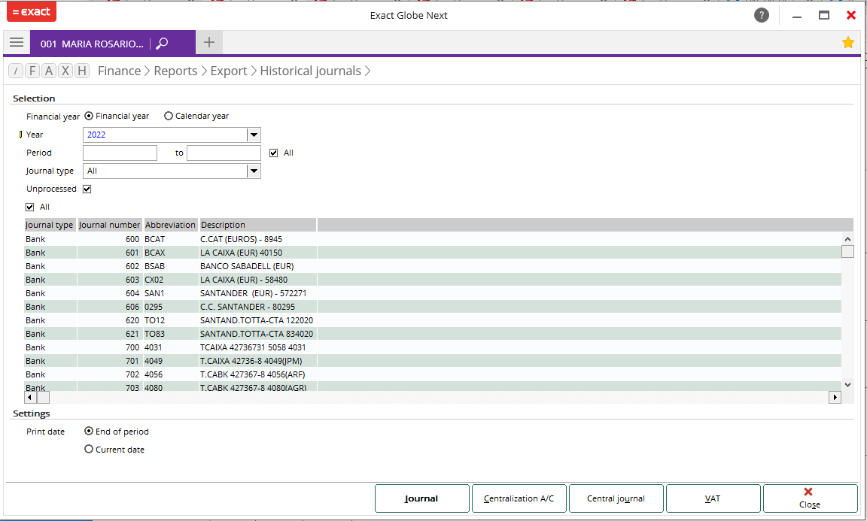Select row T.CABK 427367-8 4056(ARF)

[433, 374]
